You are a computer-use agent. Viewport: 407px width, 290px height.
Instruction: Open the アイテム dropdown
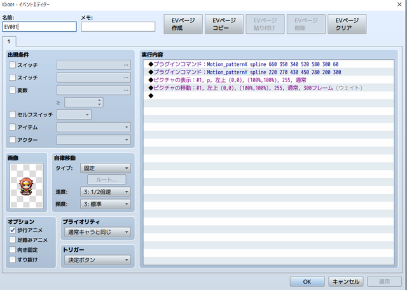coord(93,127)
